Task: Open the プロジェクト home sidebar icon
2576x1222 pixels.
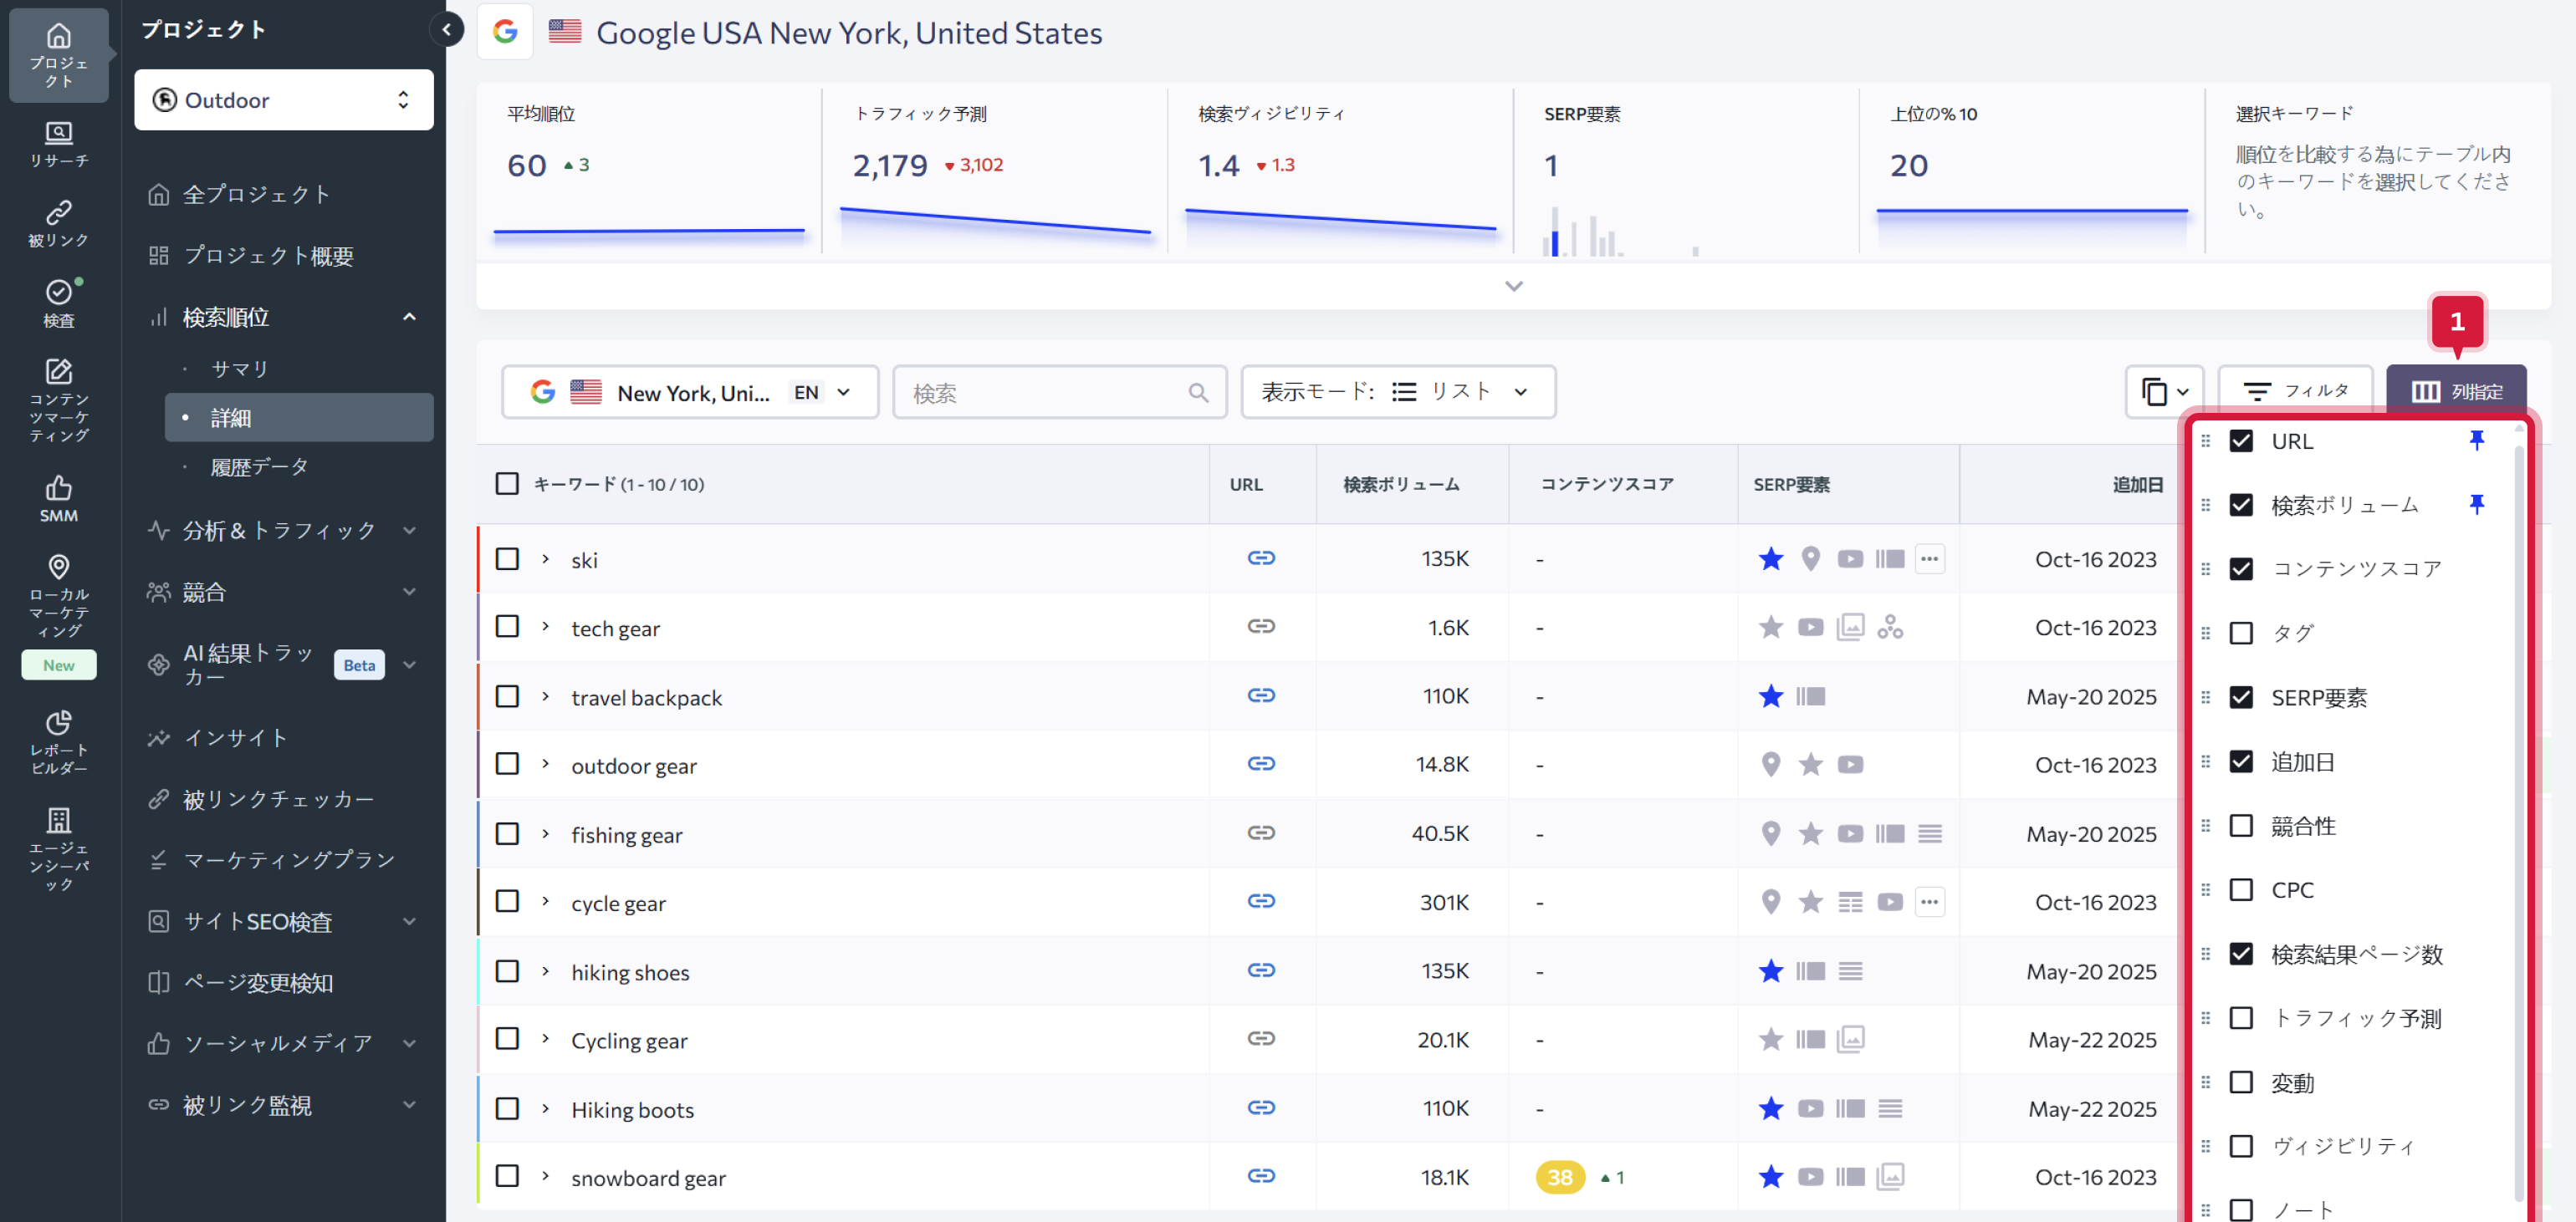Action: [58, 56]
